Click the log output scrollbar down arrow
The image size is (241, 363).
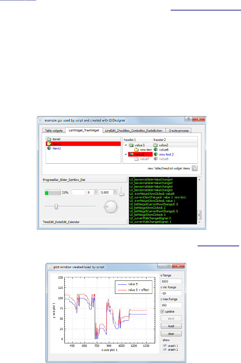click(x=200, y=222)
